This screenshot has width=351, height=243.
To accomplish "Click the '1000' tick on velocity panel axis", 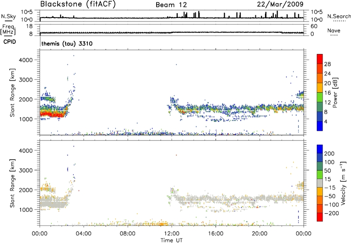I will (x=25, y=210).
